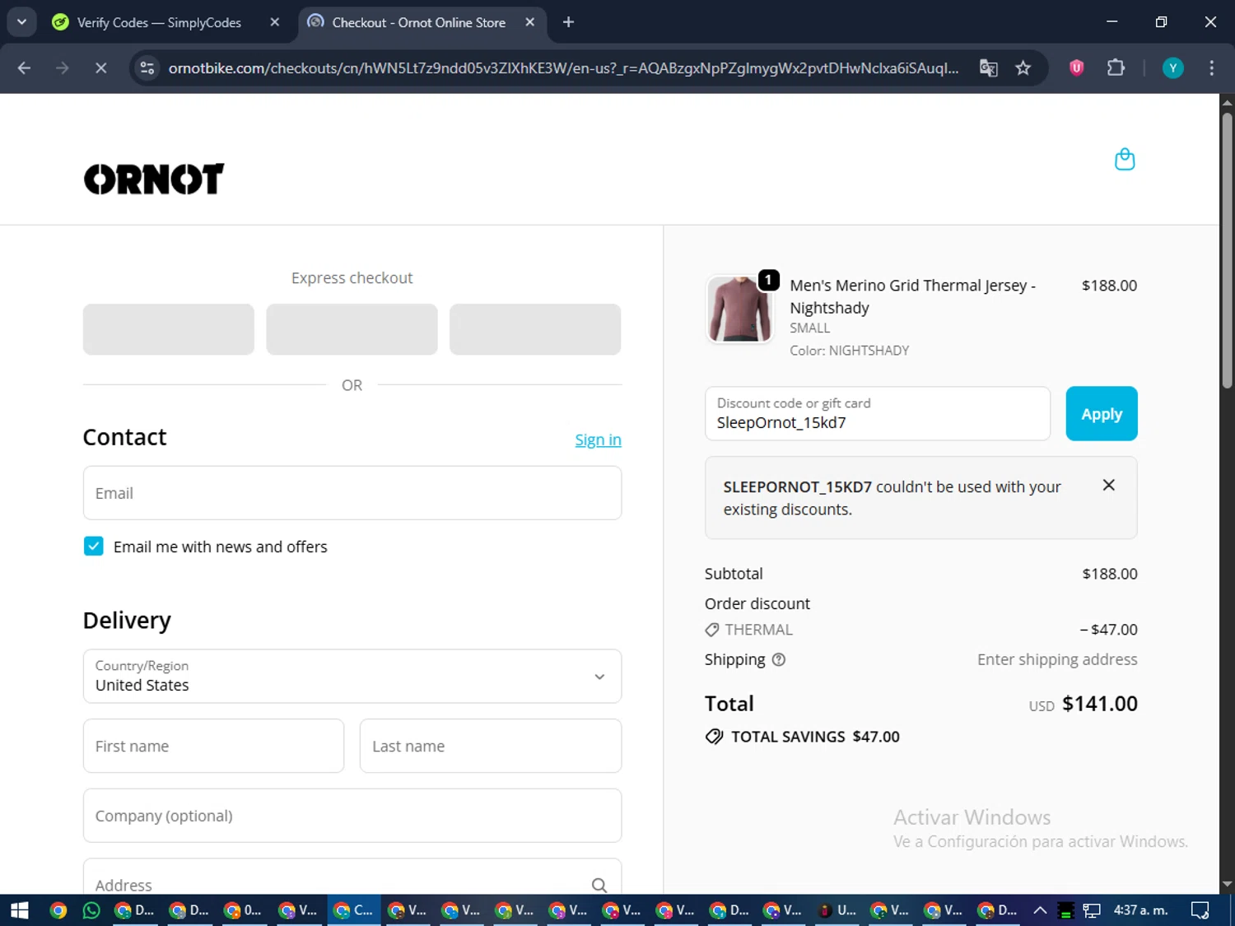This screenshot has height=926, width=1235.
Task: Show hidden system tray icons
Action: coord(1040,910)
